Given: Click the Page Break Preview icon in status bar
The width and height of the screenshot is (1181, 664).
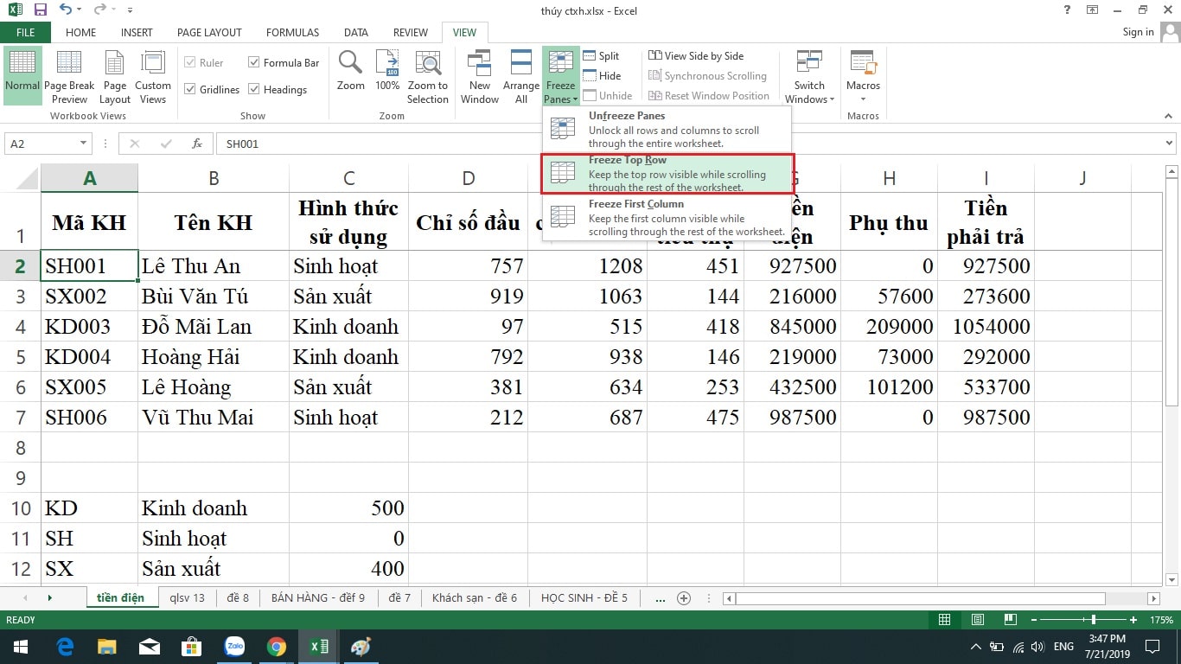Looking at the screenshot, I should point(1010,620).
